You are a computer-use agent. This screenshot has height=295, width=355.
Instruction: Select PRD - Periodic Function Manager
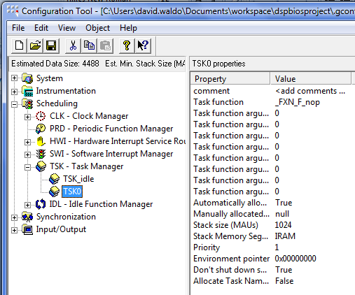coord(111,129)
